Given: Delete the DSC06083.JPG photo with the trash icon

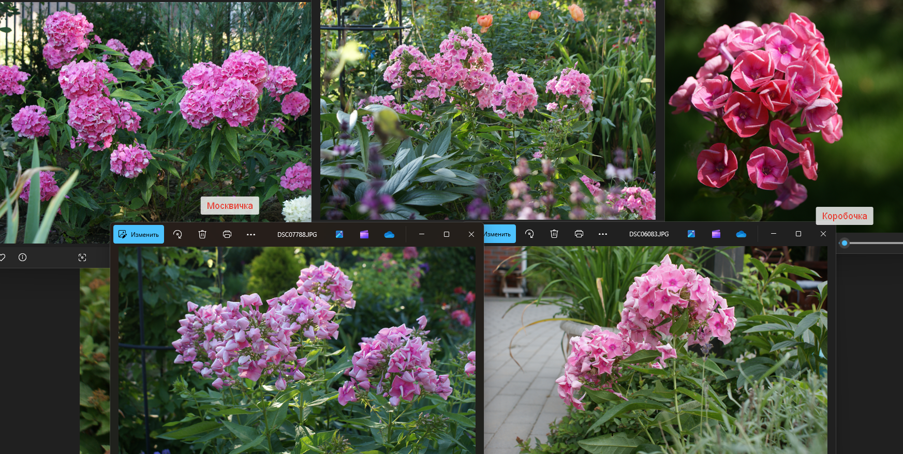Looking at the screenshot, I should 554,234.
